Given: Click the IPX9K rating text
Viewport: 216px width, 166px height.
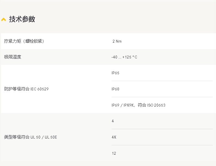Looking at the screenshot, I should [129, 105].
